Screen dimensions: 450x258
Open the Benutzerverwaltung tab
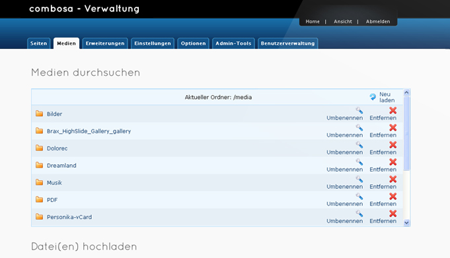point(288,44)
